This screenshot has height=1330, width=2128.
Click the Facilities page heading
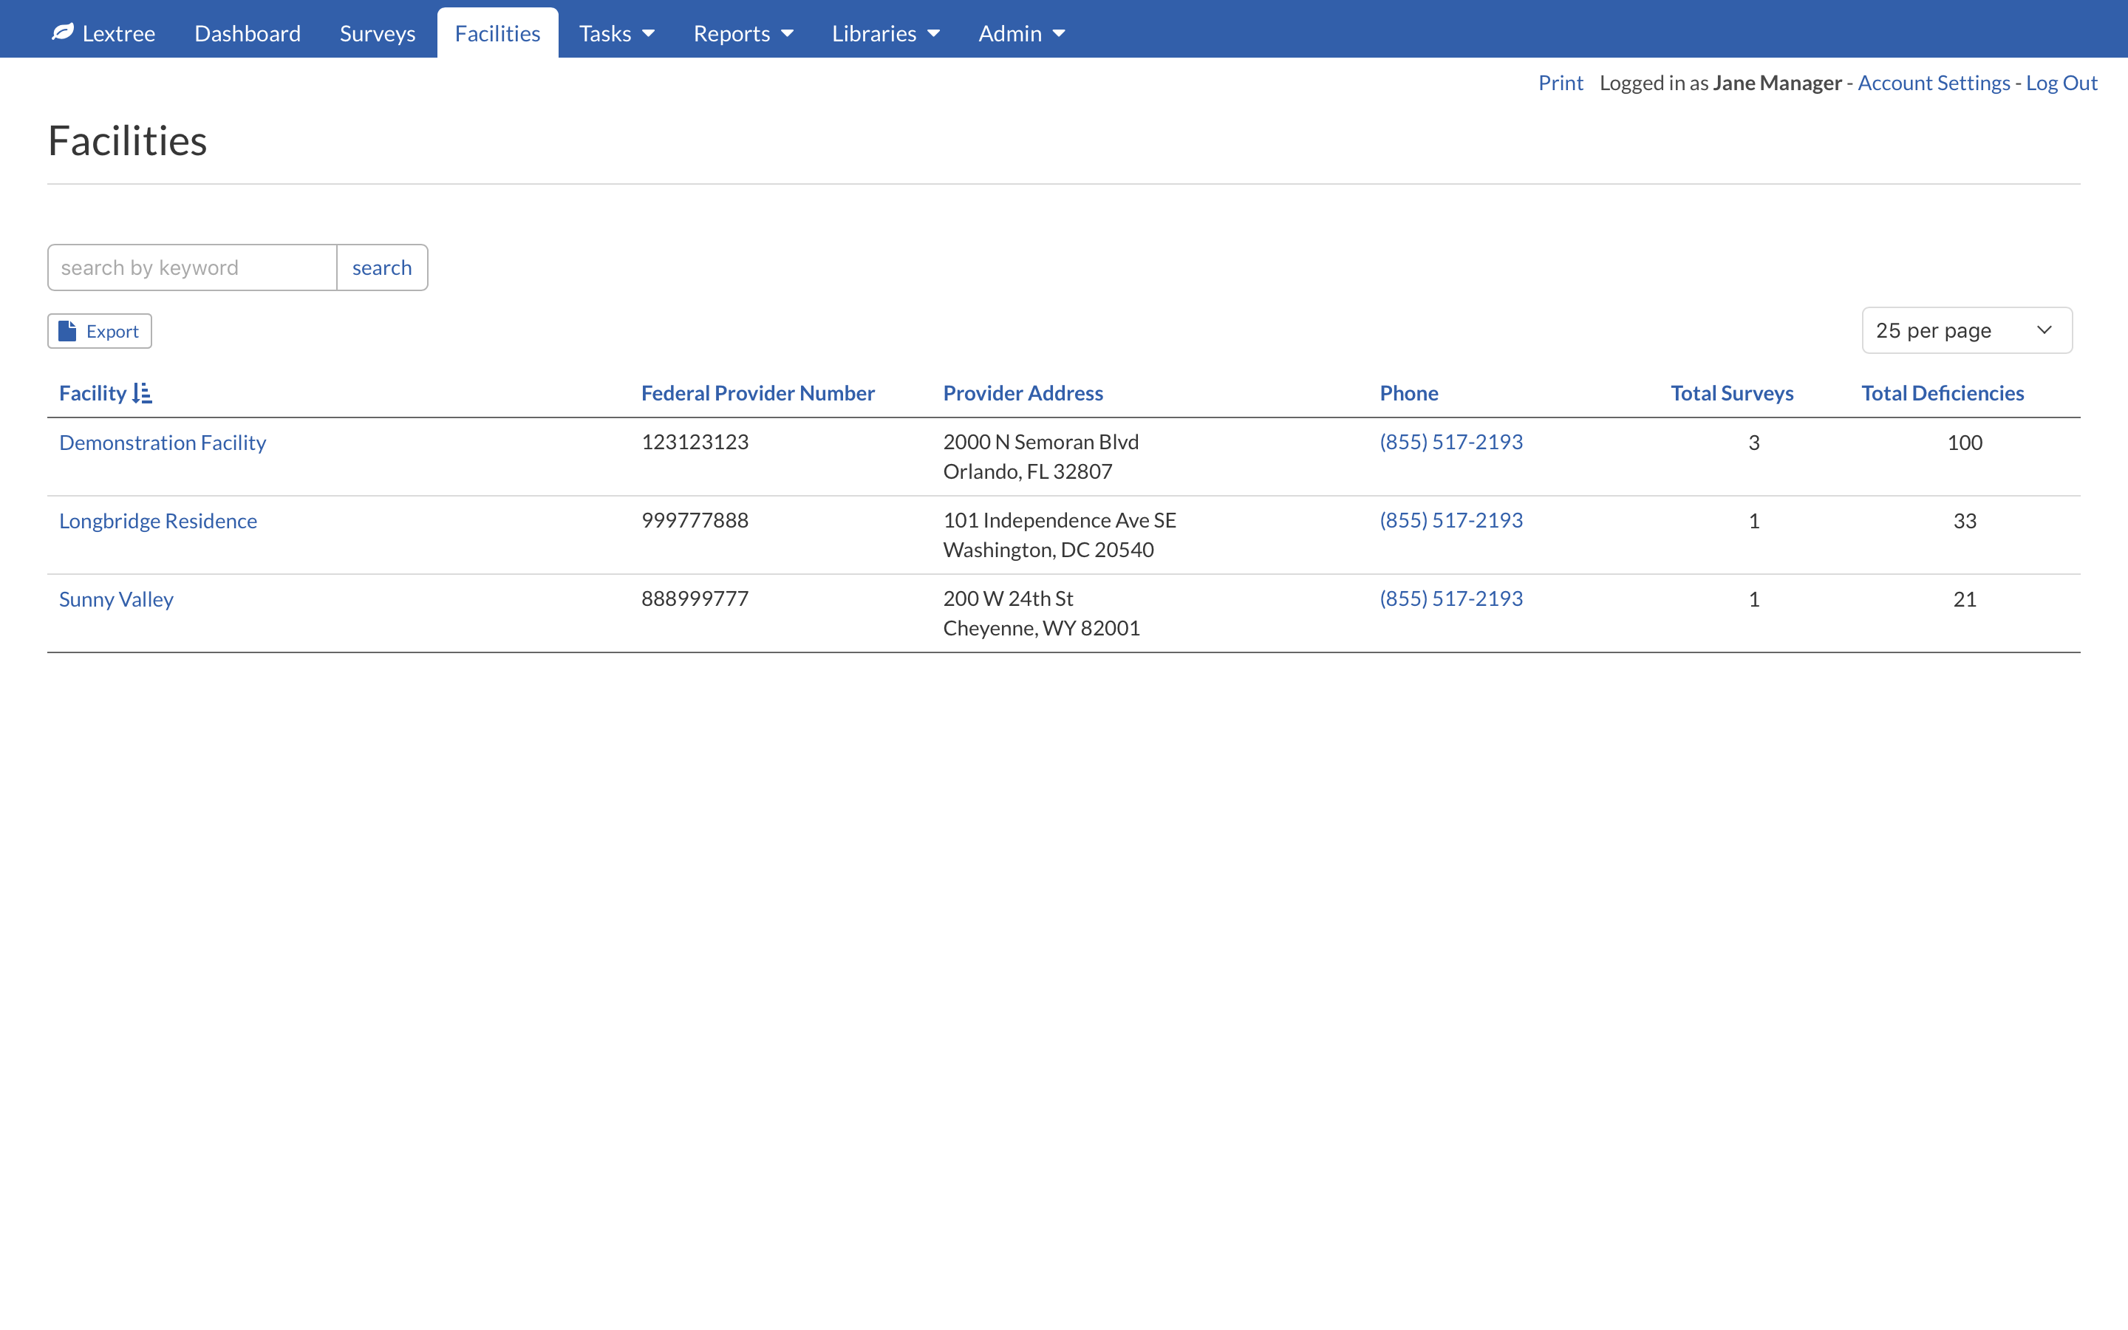(x=128, y=140)
